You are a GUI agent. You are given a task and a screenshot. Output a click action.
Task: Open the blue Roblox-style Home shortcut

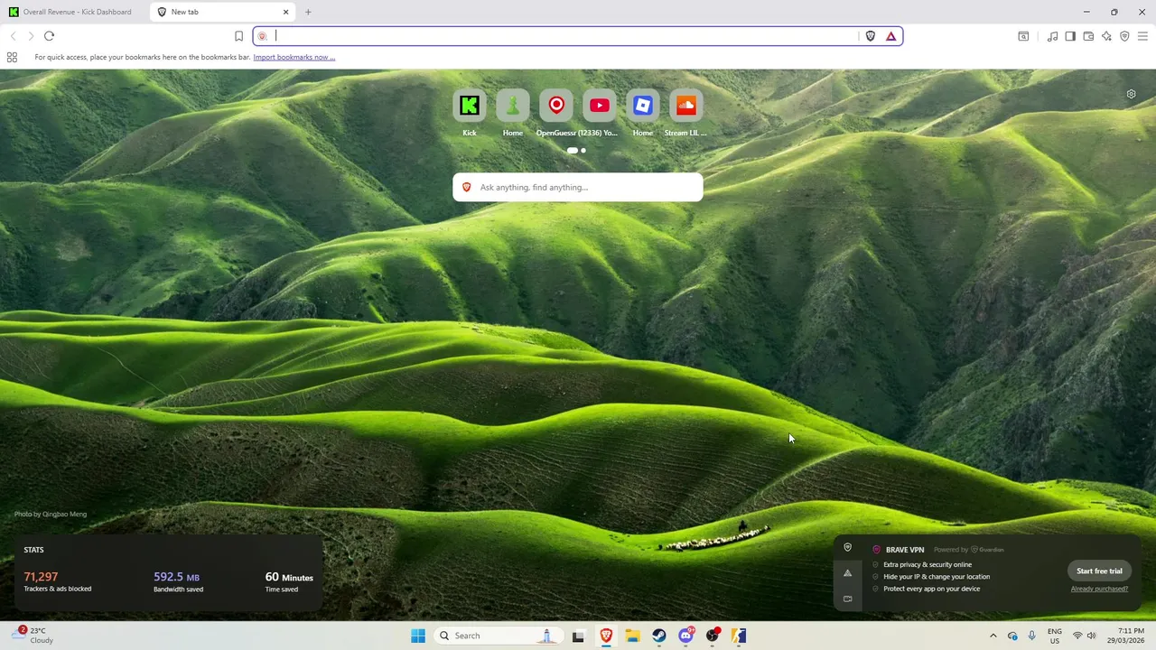point(643,106)
